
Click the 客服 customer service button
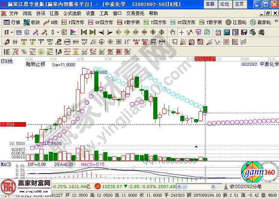tap(210, 4)
